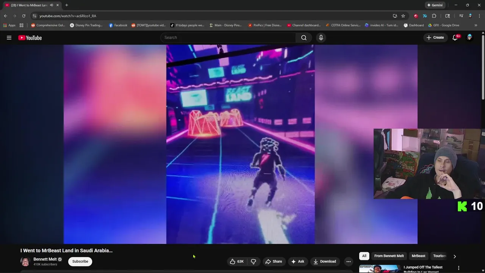The image size is (485, 273).
Task: Open the YouTube hamburger guide menu
Action: (x=9, y=38)
